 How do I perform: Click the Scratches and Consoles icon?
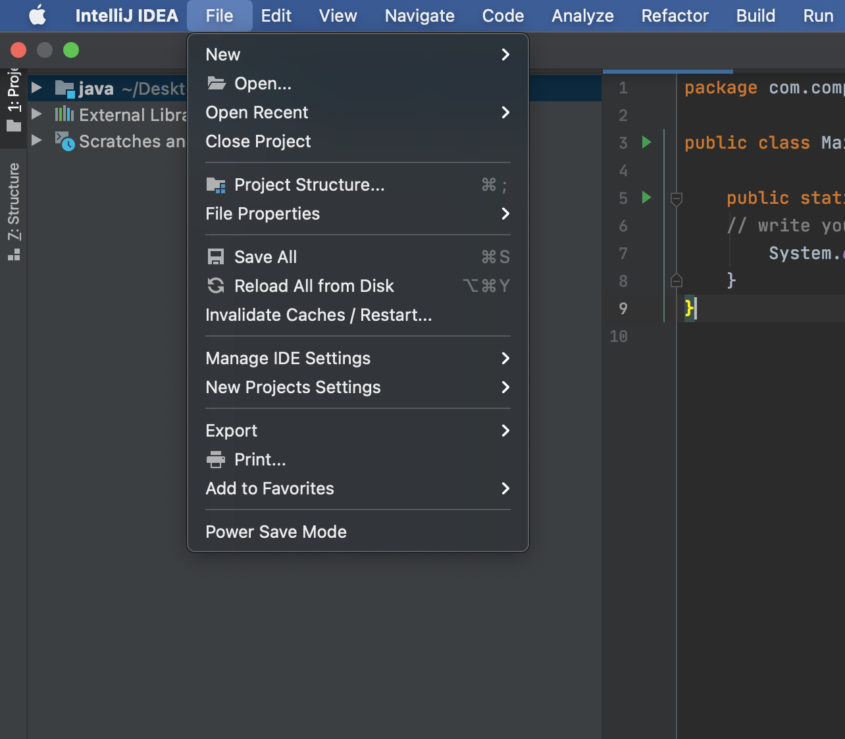click(x=64, y=141)
